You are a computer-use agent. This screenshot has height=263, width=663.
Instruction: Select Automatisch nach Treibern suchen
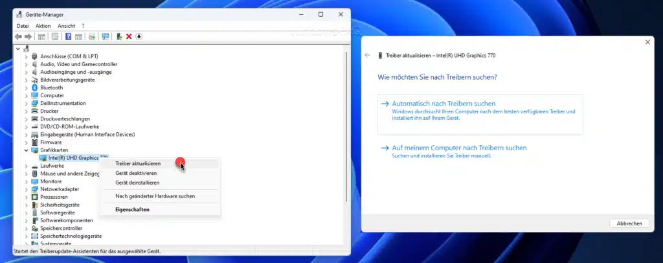tap(480, 114)
